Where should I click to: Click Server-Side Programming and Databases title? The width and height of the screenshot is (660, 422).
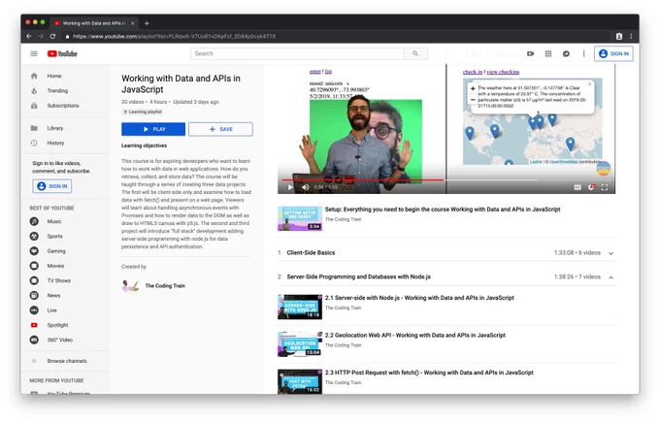click(x=358, y=276)
